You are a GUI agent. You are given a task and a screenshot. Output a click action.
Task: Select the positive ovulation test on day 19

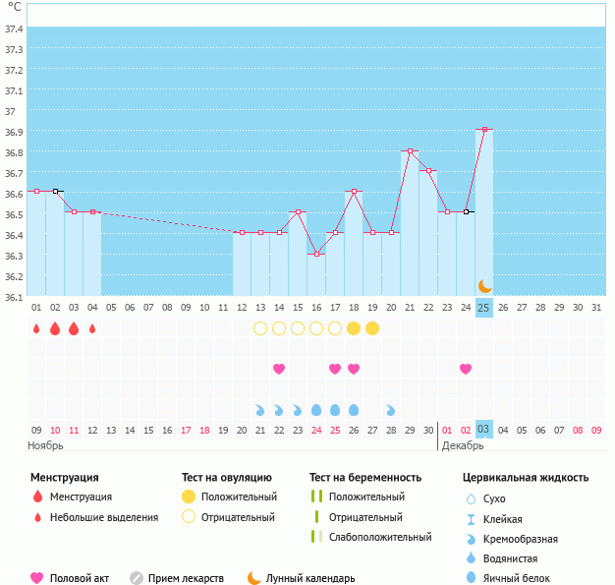point(372,327)
